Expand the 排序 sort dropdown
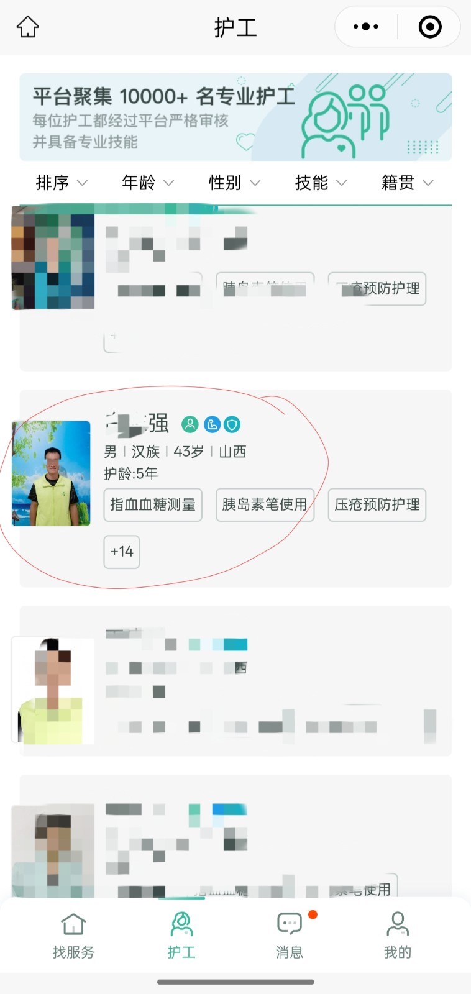Viewport: 471px width, 994px height. [62, 183]
